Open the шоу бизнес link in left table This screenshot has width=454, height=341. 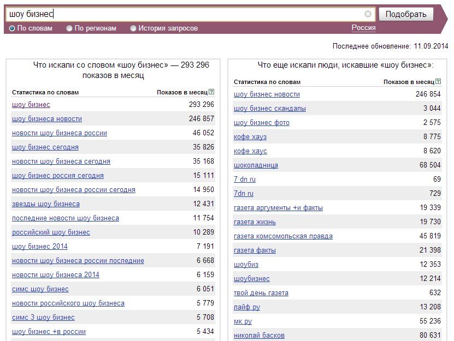pos(31,104)
